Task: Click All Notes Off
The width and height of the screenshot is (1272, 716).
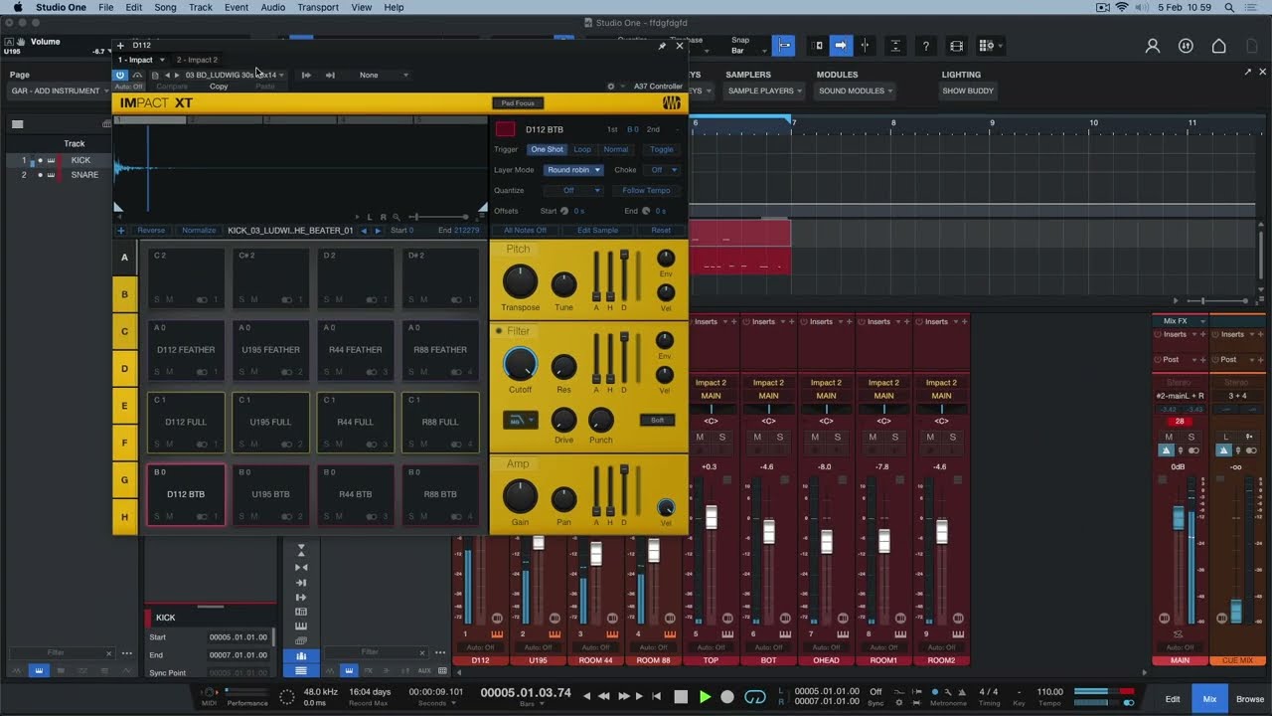Action: click(x=525, y=231)
